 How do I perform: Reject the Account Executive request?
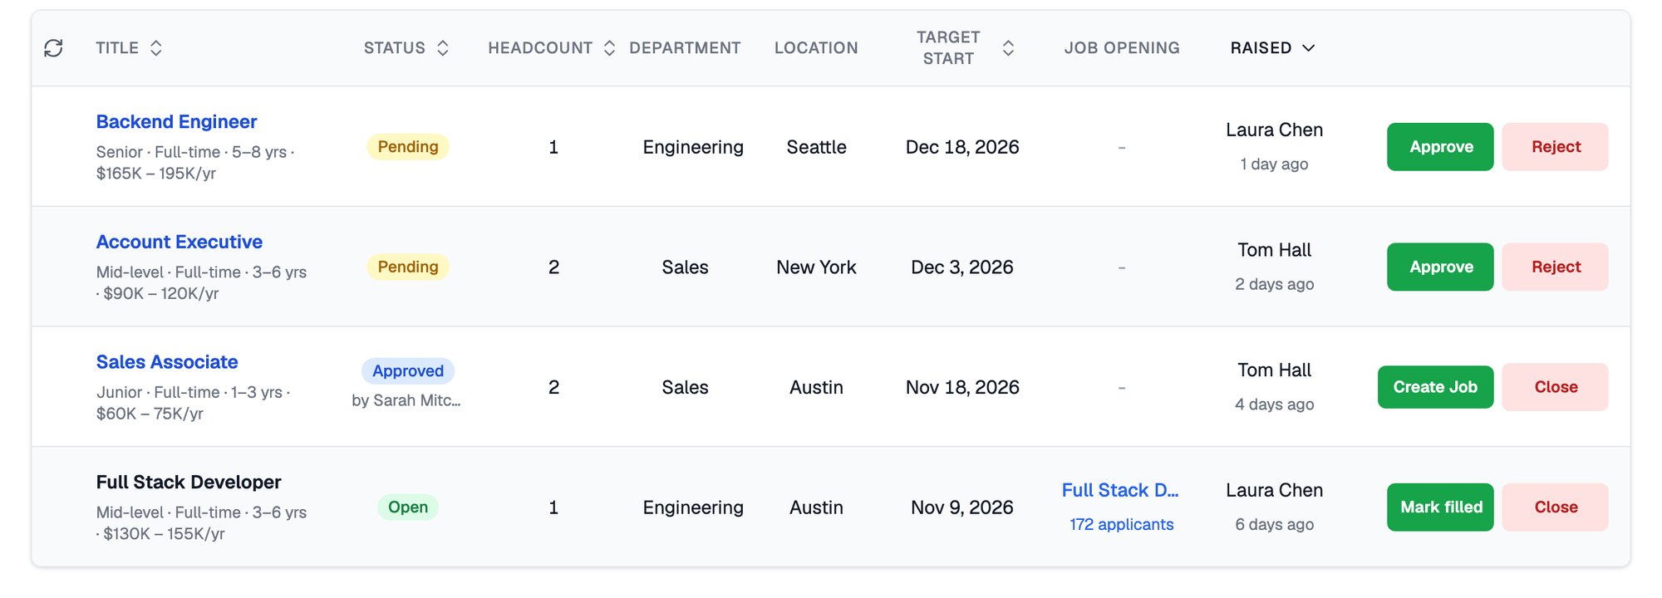coord(1556,267)
